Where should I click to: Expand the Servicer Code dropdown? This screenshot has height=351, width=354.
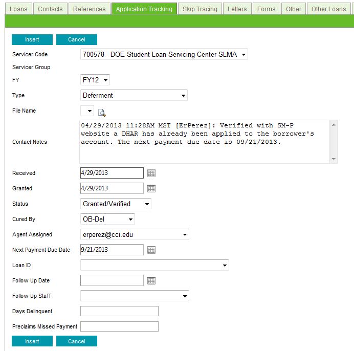164,54
